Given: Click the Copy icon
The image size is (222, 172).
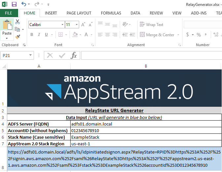Looking at the screenshot, I should tap(17, 29).
